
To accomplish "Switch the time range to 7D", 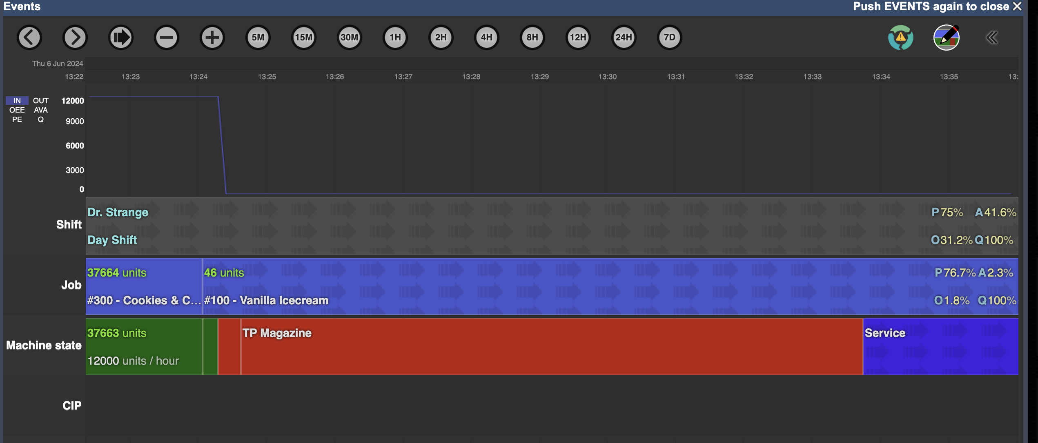I will coord(670,38).
